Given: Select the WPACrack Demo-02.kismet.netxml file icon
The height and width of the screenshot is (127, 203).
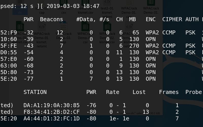Looking at the screenshot, I should click(129, 34).
